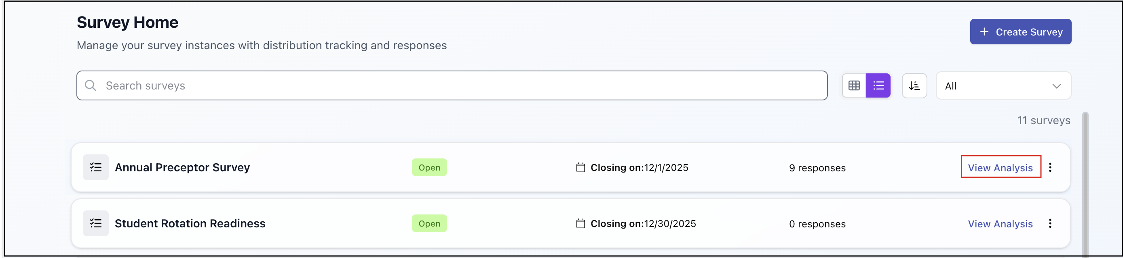Click the search magnifier icon
Viewport: 1123px width, 258px height.
(x=91, y=86)
